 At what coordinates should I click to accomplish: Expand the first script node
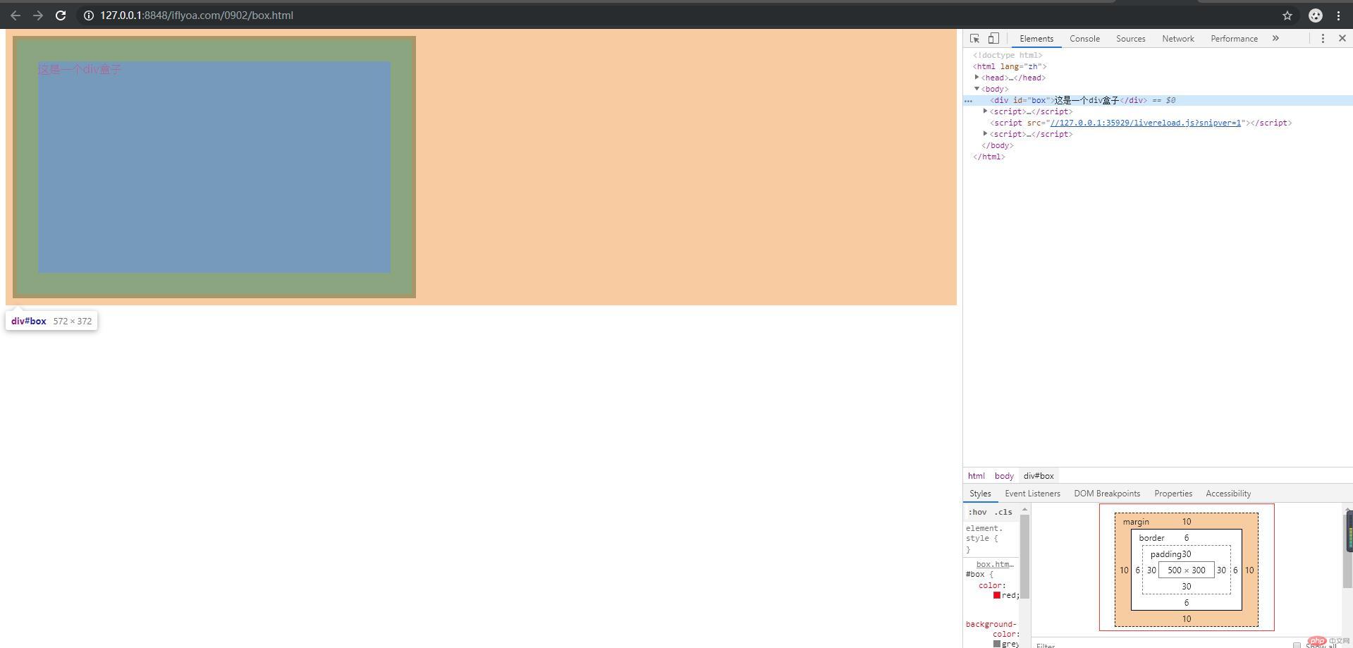985,111
